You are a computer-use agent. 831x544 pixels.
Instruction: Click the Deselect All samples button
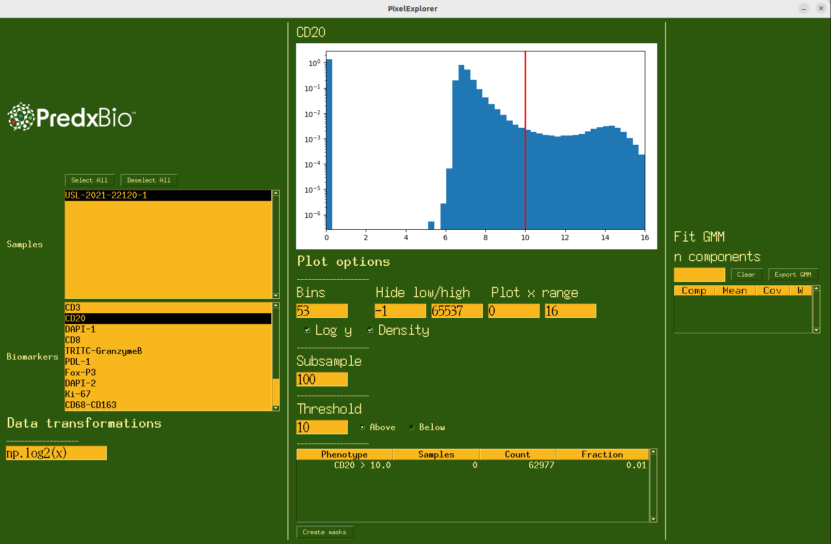click(x=149, y=180)
